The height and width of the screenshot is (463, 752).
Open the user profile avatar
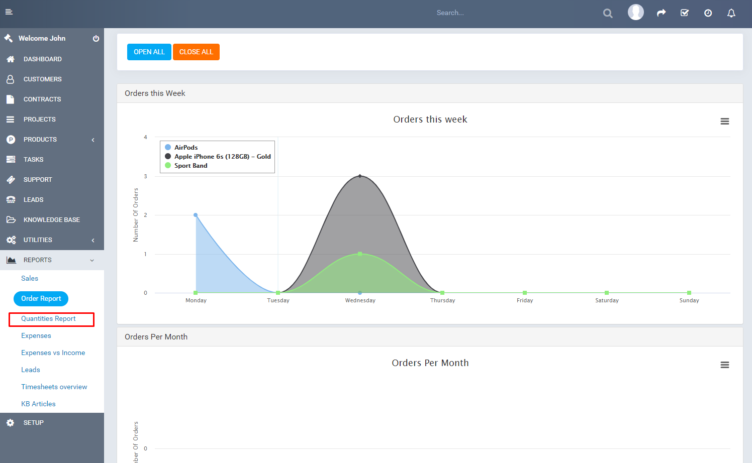click(636, 12)
